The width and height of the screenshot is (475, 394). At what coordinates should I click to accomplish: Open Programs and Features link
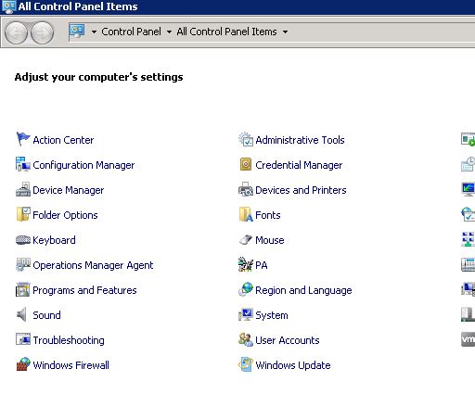click(84, 290)
